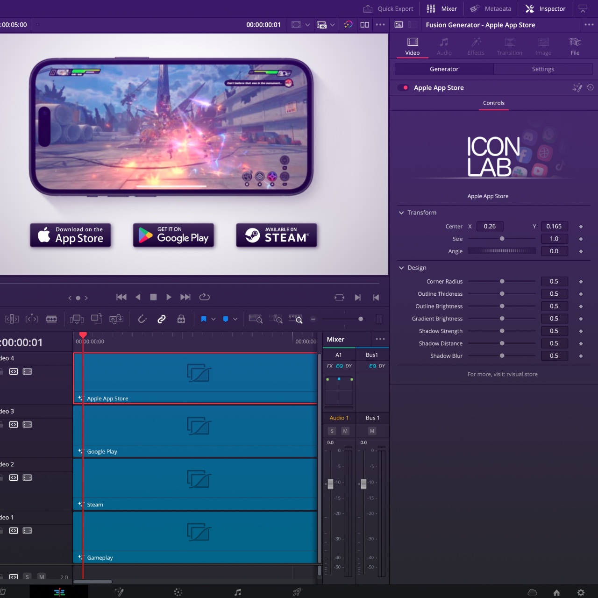
Task: Open the Fairlight music note page
Action: [x=238, y=592]
